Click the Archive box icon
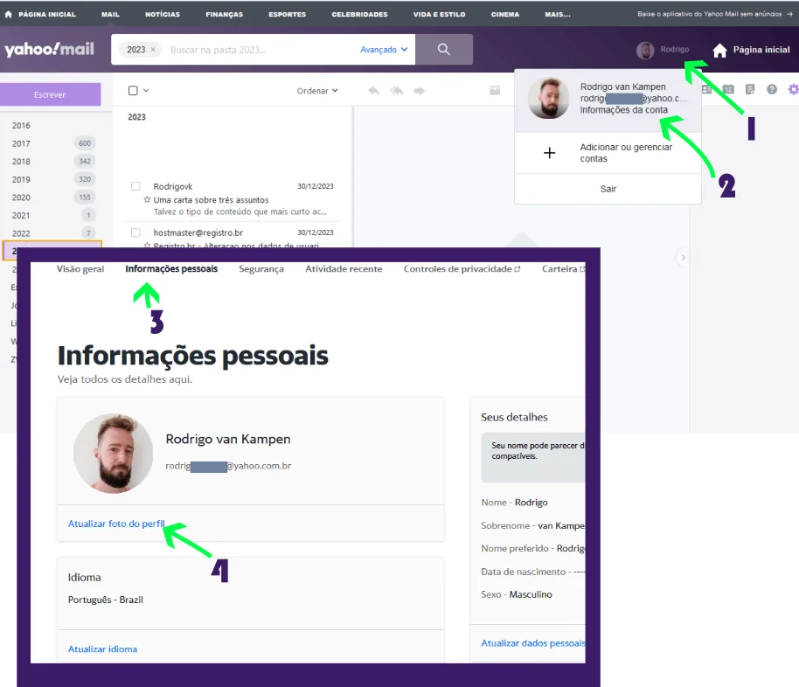Image resolution: width=799 pixels, height=687 pixels. [x=495, y=91]
